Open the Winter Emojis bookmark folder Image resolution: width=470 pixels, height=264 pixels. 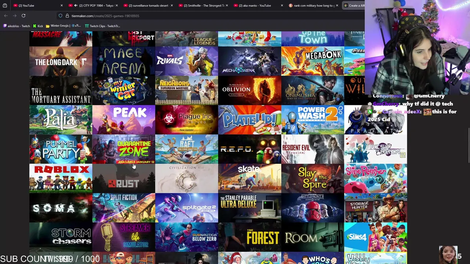tap(63, 26)
